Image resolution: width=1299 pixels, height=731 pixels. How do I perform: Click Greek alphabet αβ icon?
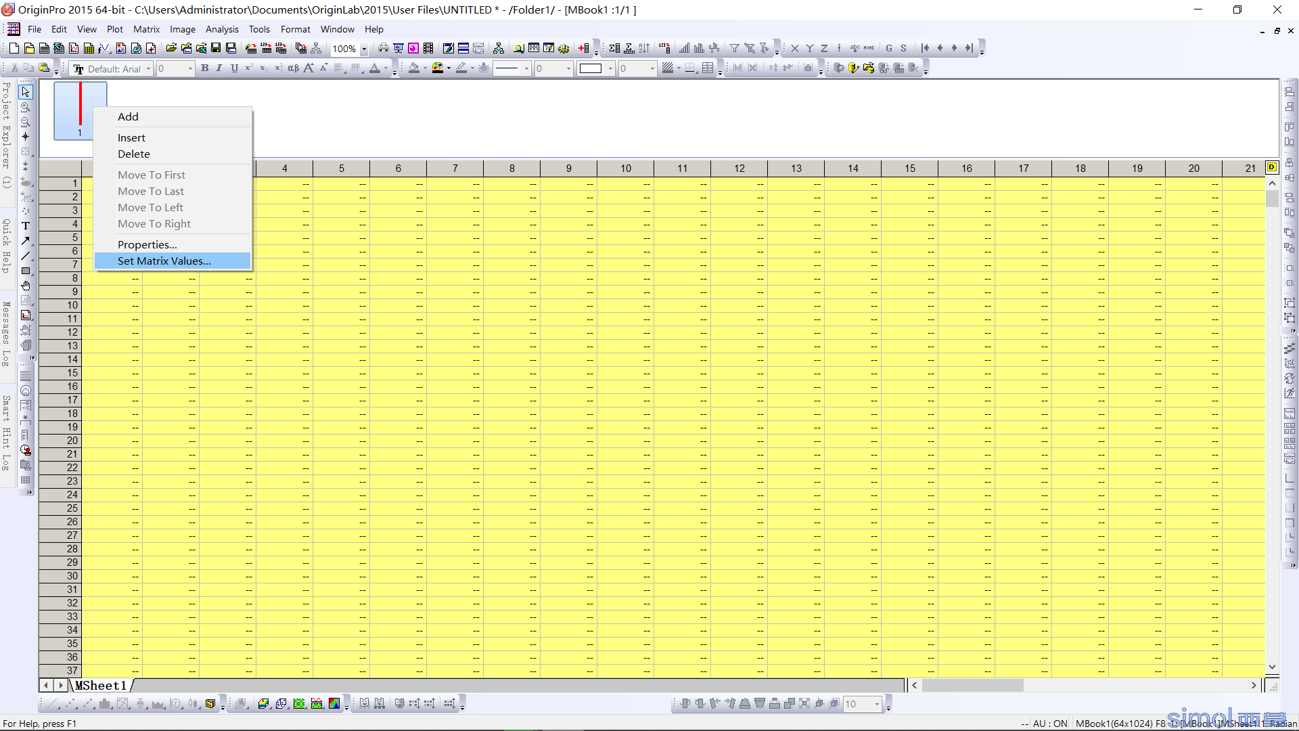pos(294,68)
